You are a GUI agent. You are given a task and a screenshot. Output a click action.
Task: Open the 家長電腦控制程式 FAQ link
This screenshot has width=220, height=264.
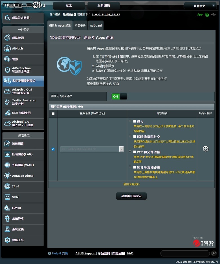tap(103, 84)
